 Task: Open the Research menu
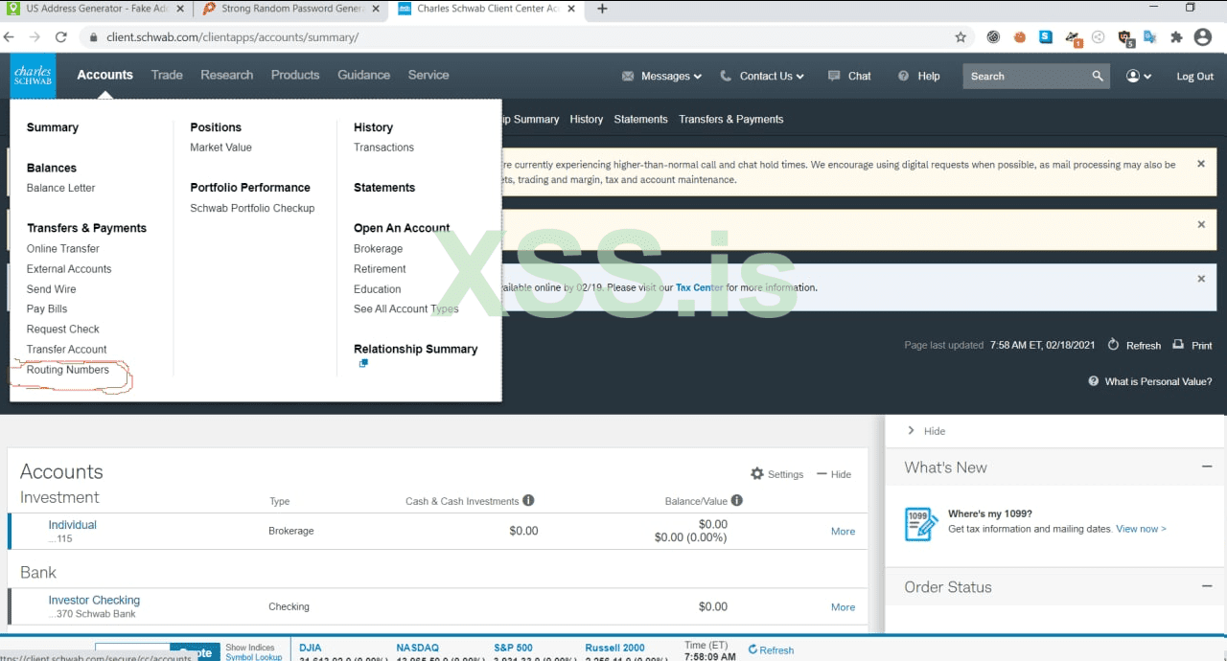coord(227,75)
